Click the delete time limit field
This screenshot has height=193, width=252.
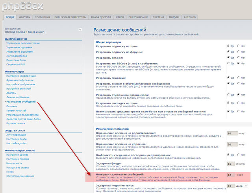232,144
